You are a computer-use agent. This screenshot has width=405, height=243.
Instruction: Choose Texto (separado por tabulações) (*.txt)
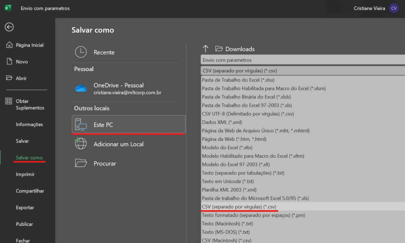tap(303, 173)
